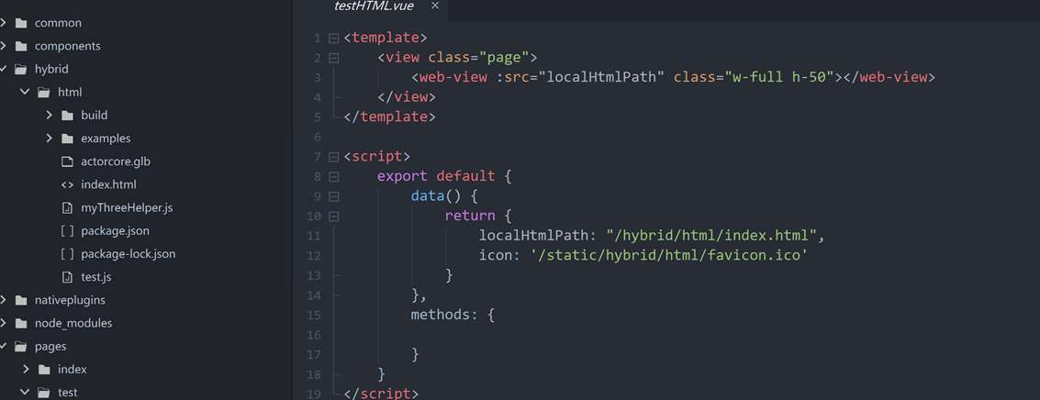Fold the return block on line 10

pos(333,217)
